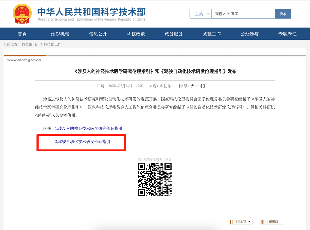Switch to the 首页 navigation tab
The height and width of the screenshot is (230, 310).
(22, 34)
